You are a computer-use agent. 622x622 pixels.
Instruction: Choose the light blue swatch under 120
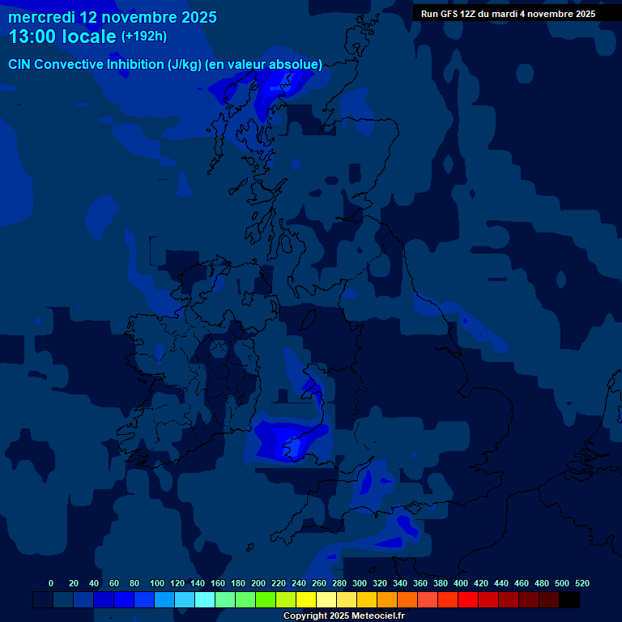[x=164, y=600]
